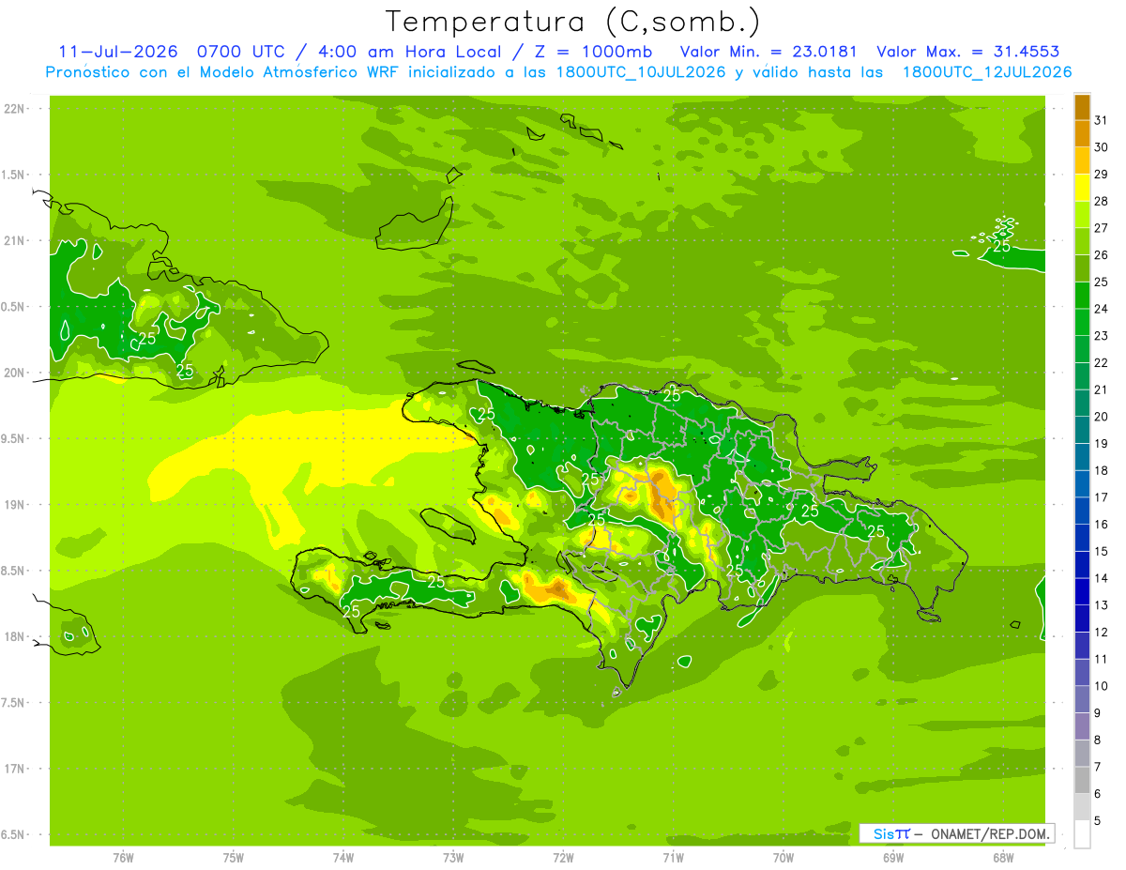
Task: Click the legend value '25'
Action: 1102,282
